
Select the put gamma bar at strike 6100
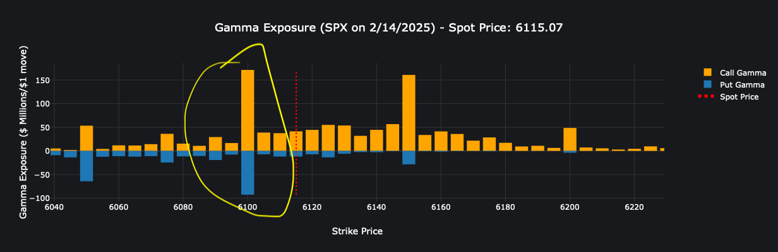tap(248, 173)
